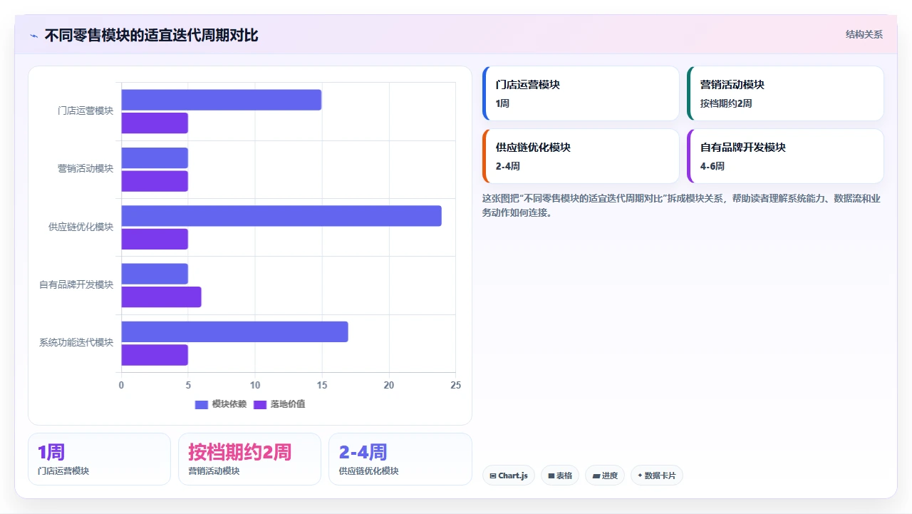This screenshot has width=912, height=514.
Task: Click the blue bar for 营销活动模块
Action: point(155,158)
